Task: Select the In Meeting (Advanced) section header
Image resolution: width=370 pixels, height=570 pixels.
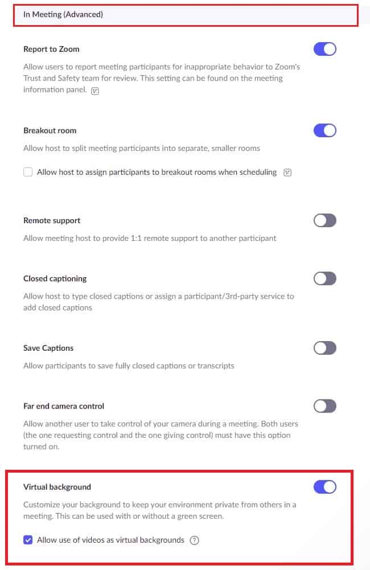Action: click(x=186, y=15)
